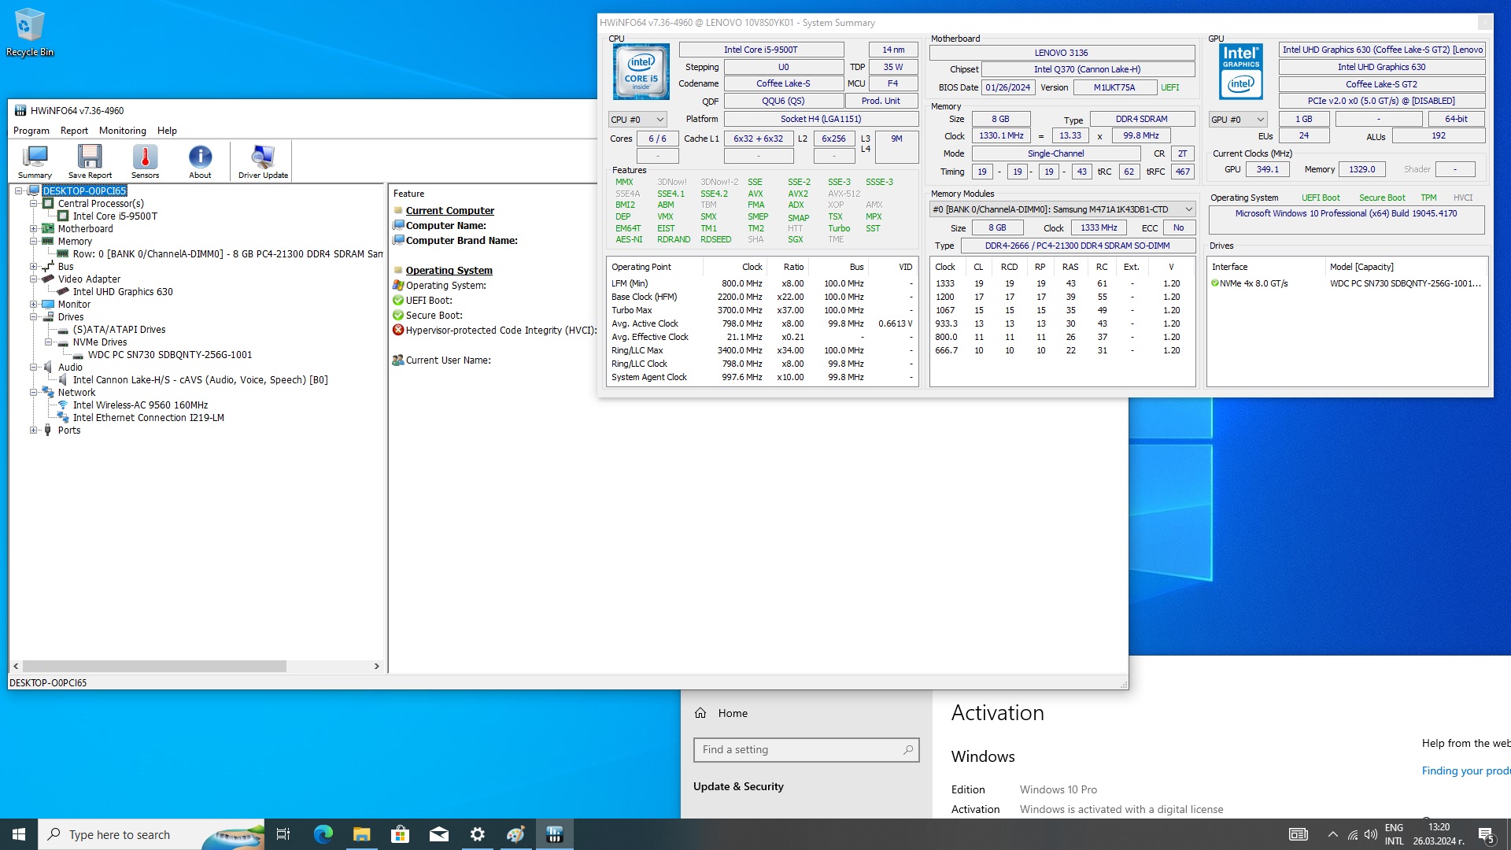
Task: Click the Bus icon in the tree
Action: click(48, 267)
